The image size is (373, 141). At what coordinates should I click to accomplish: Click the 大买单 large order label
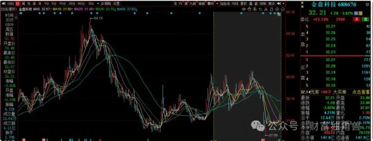click(x=339, y=92)
